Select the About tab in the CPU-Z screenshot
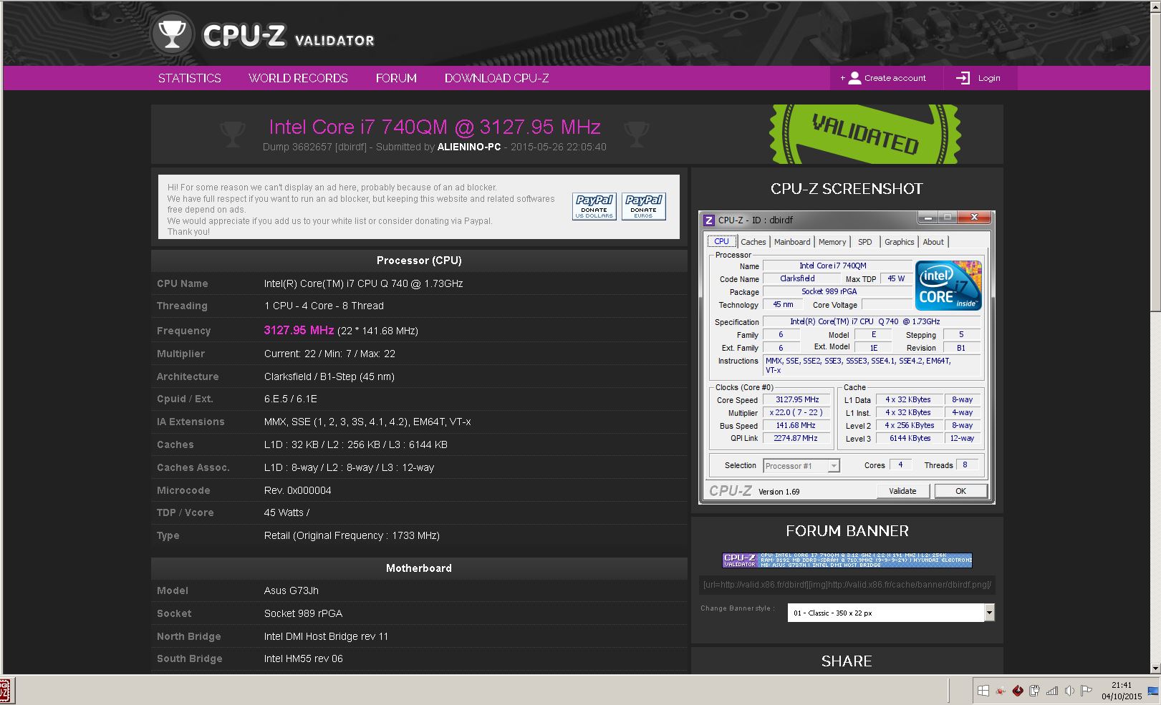Screen dimensions: 1161x705 click(933, 242)
